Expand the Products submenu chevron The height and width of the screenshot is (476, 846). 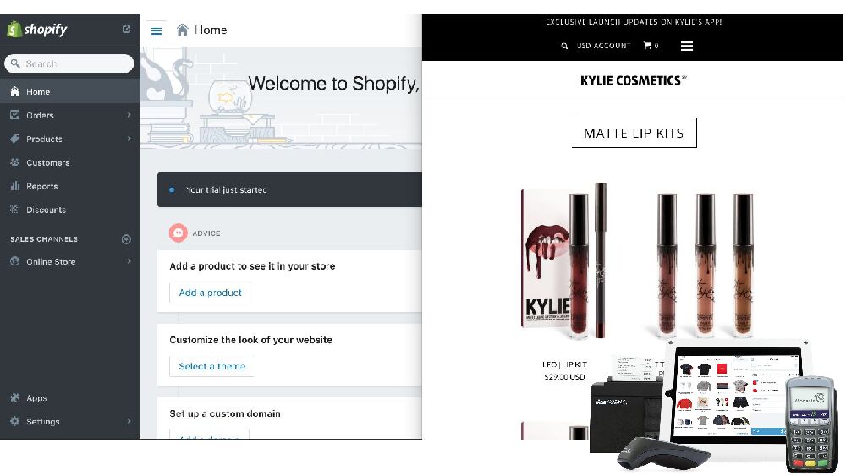click(x=129, y=139)
